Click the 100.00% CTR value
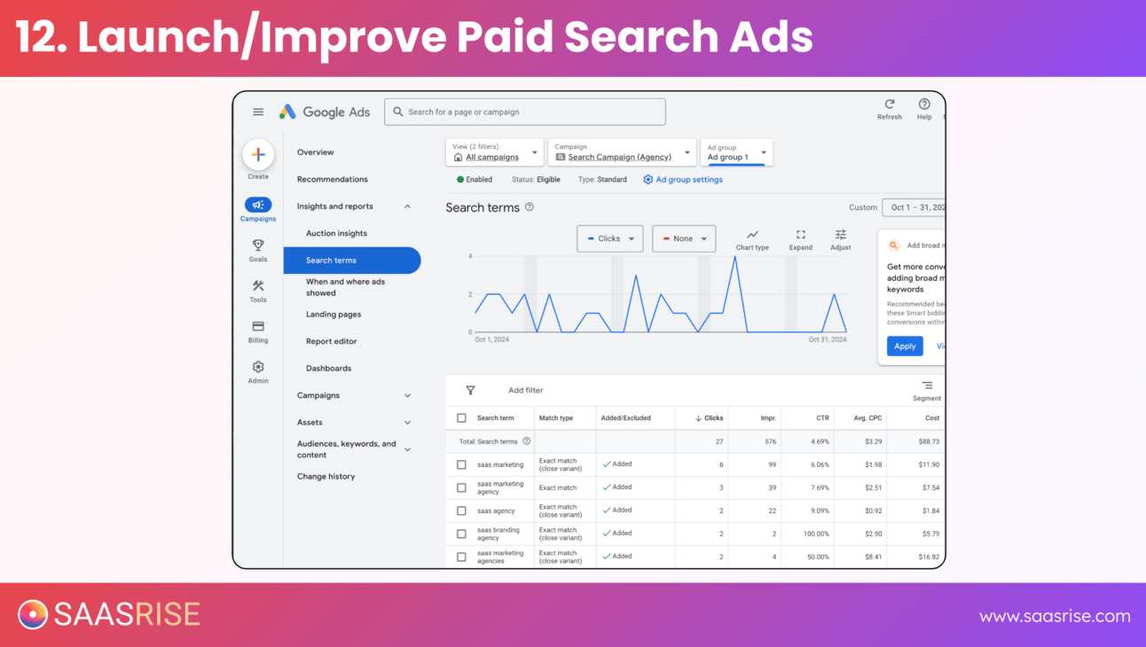 point(816,534)
